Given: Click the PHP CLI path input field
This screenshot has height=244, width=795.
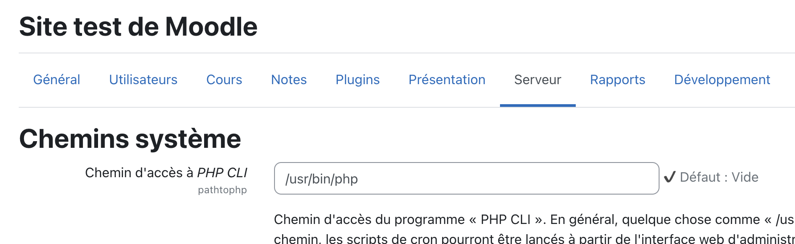Looking at the screenshot, I should point(467,179).
